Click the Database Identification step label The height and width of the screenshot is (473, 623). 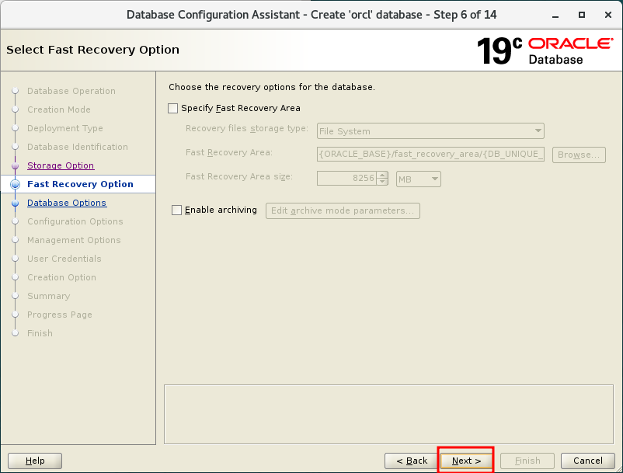click(x=78, y=147)
